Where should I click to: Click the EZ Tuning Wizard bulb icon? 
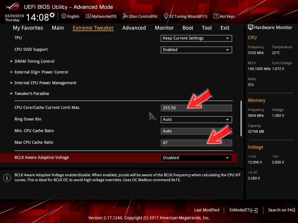tap(166, 16)
